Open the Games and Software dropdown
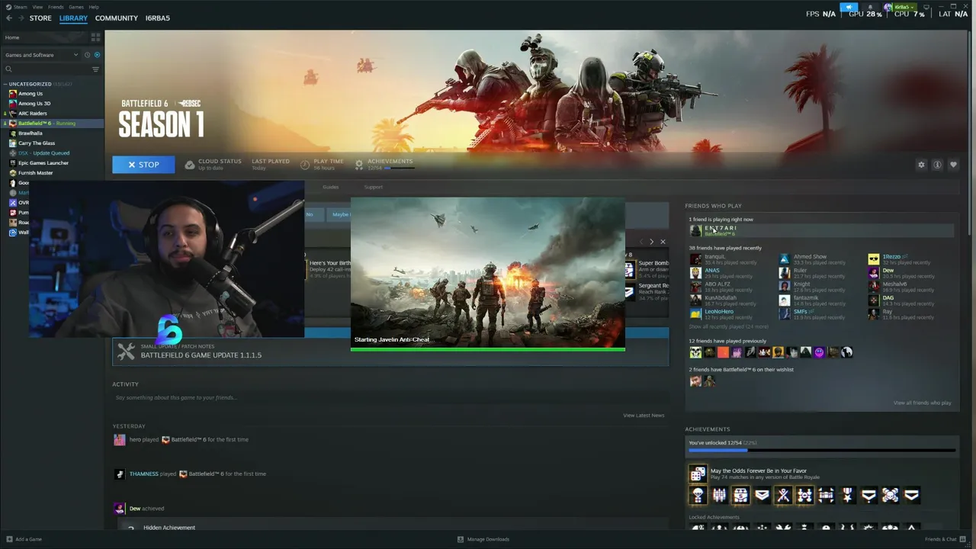 tap(41, 55)
